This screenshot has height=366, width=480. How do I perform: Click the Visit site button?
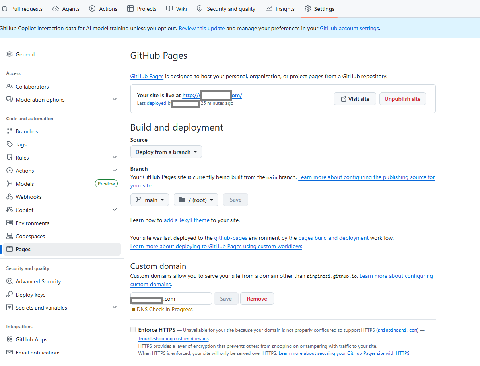355,99
